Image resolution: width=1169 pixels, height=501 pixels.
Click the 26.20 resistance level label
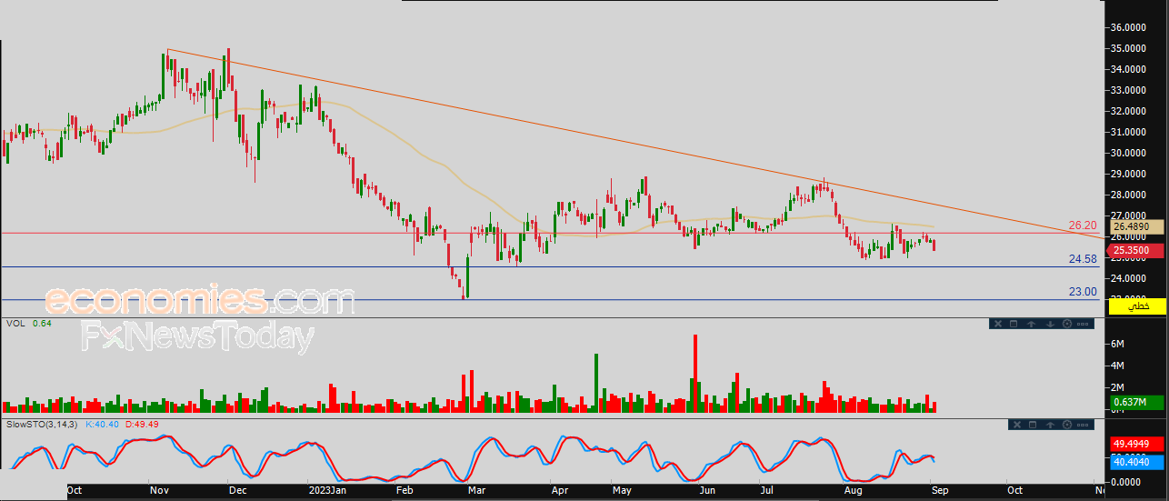click(x=1082, y=225)
